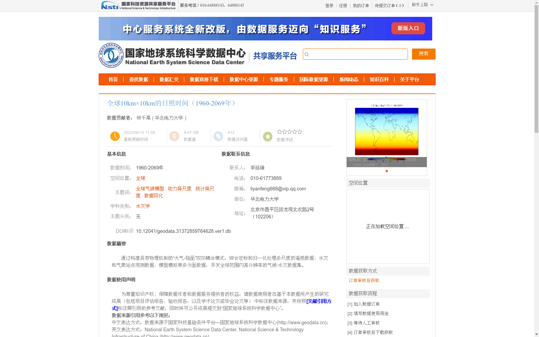Image resolution: width=539 pixels, height=337 pixels.
Task: Click the 注册 link
Action: (x=343, y=6)
